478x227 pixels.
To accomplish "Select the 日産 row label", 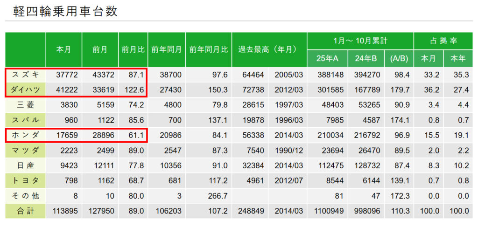I will [26, 165].
